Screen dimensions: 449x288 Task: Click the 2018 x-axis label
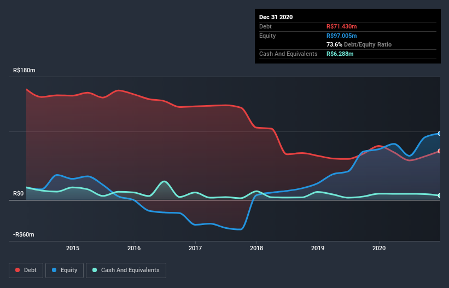pos(256,248)
